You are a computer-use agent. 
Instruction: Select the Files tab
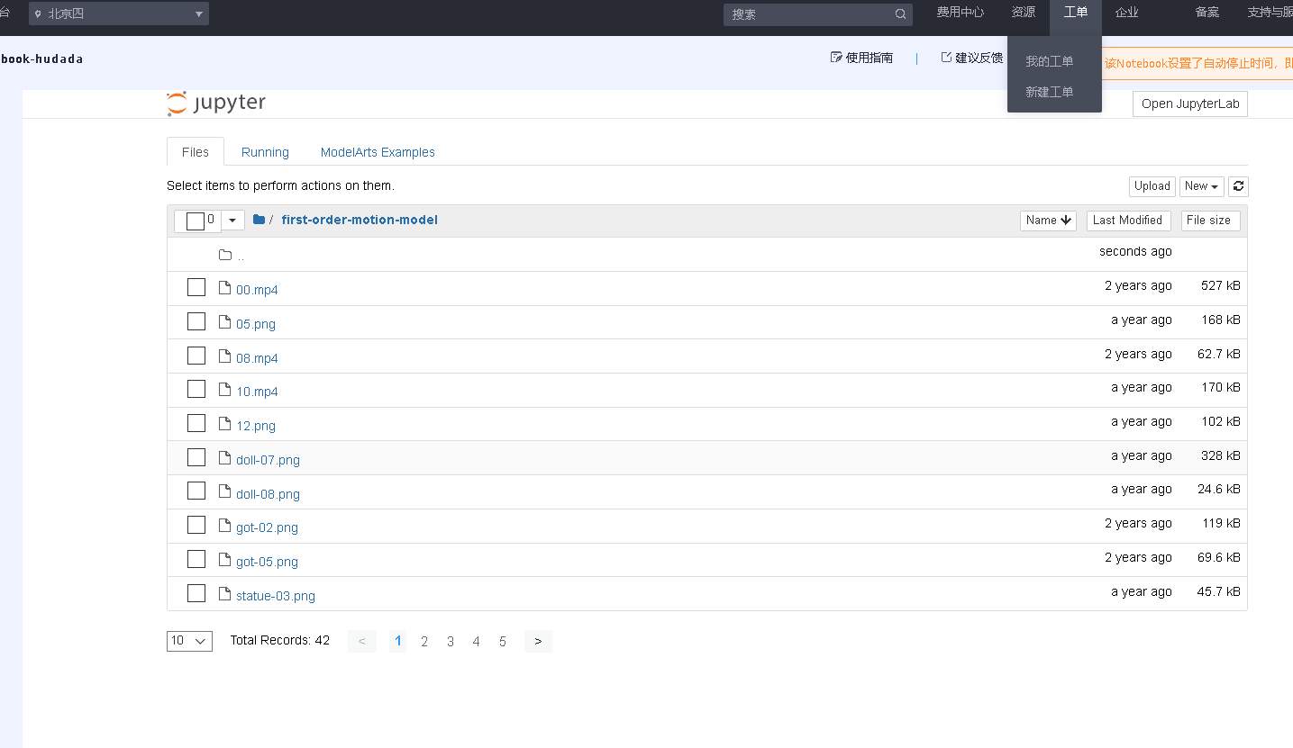click(196, 152)
